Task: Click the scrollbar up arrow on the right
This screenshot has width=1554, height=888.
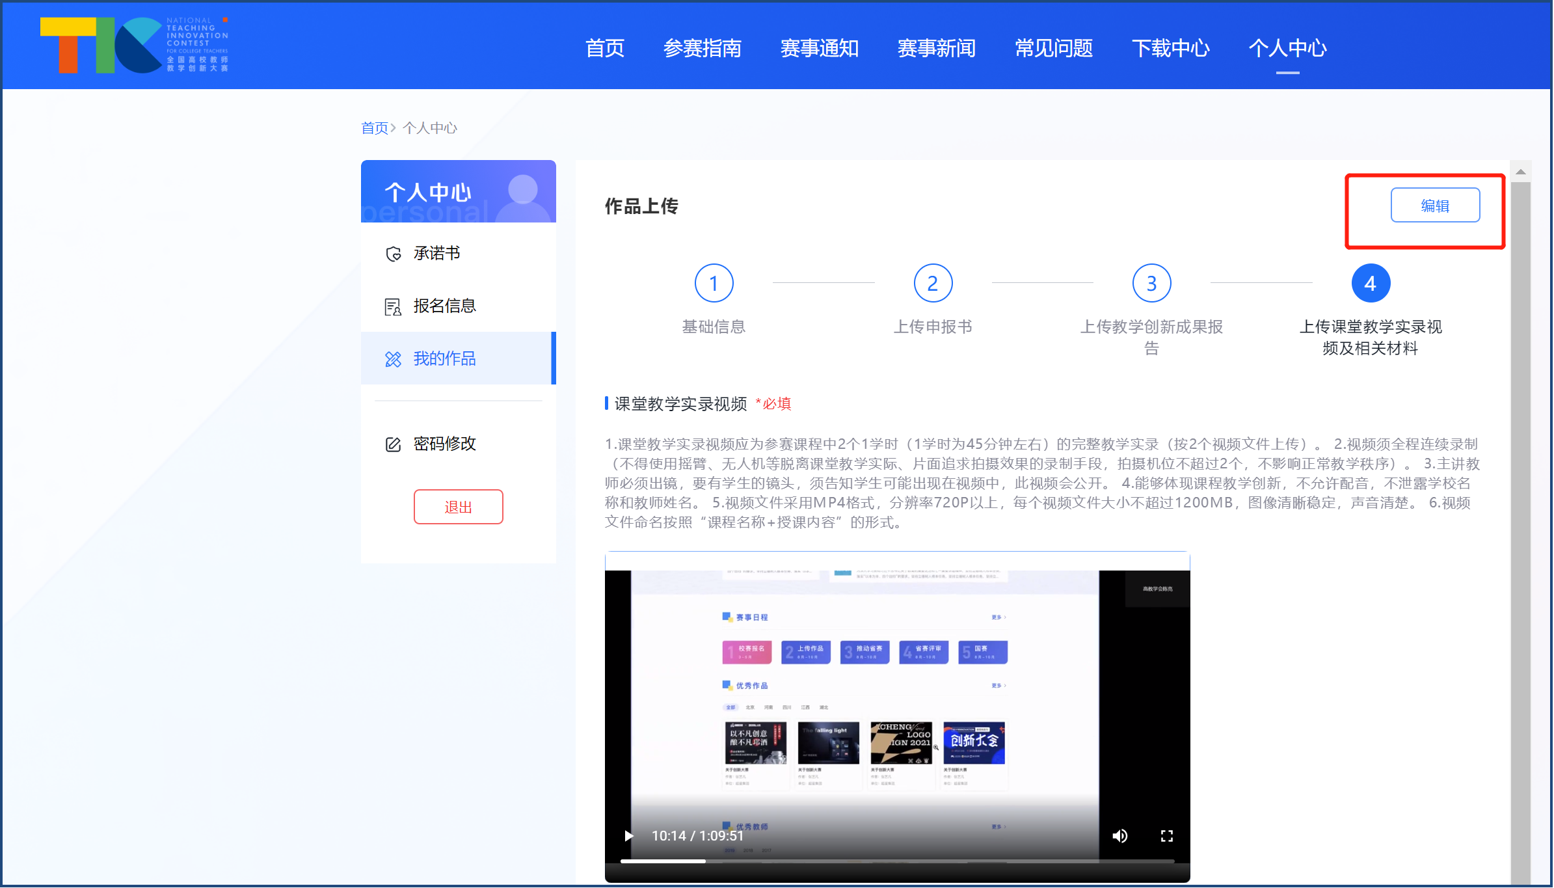Action: [1521, 170]
